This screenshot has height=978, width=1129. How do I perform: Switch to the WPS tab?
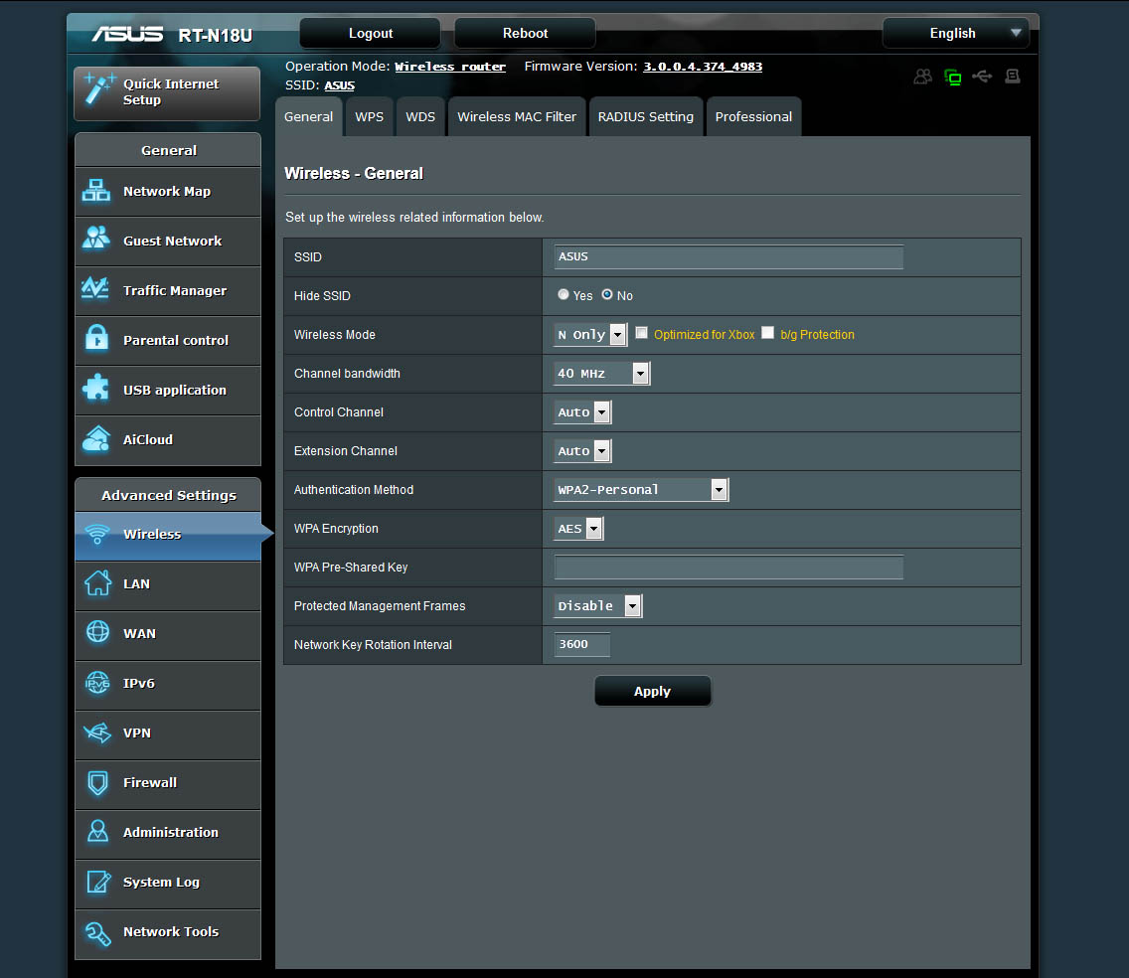pyautogui.click(x=370, y=116)
